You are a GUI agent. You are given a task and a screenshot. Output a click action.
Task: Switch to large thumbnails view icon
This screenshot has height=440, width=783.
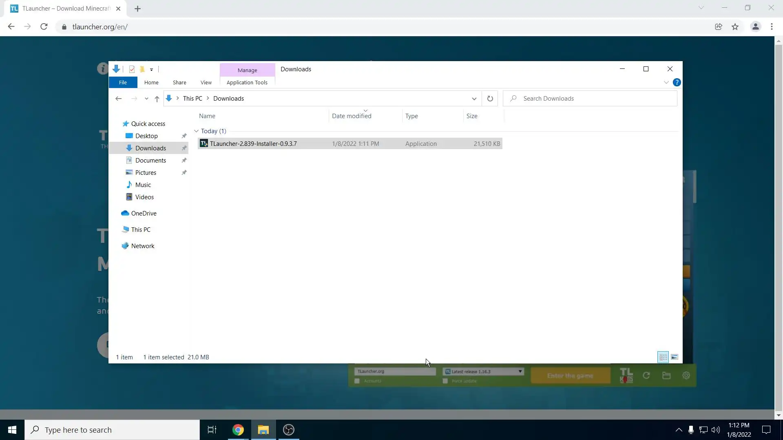(x=675, y=357)
